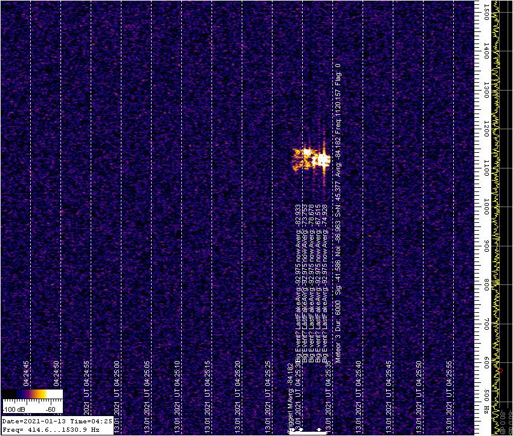The width and height of the screenshot is (513, 436).
Task: Click the -60 legend label
Action: pyautogui.click(x=50, y=409)
